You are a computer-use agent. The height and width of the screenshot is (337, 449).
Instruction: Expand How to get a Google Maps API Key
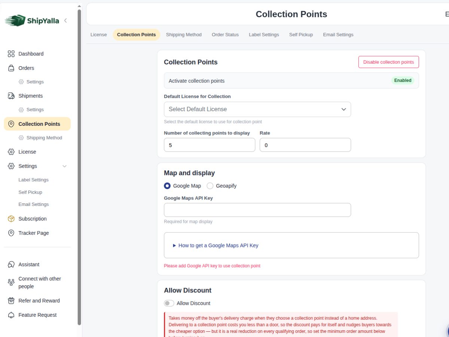click(x=216, y=246)
